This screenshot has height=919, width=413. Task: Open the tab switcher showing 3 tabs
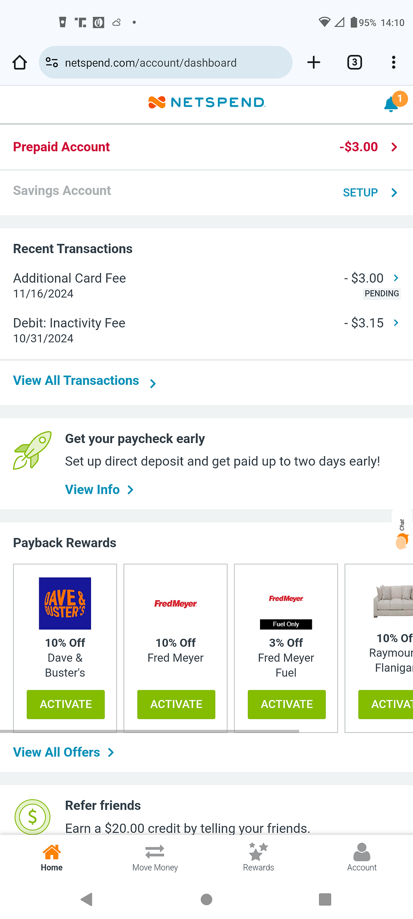click(354, 62)
